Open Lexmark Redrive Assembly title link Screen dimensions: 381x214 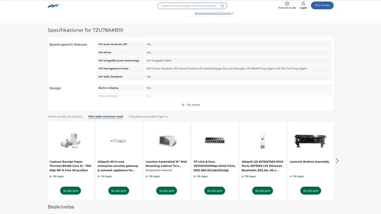(309, 162)
